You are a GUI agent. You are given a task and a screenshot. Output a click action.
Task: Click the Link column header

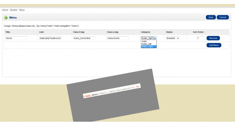pyautogui.click(x=42, y=32)
